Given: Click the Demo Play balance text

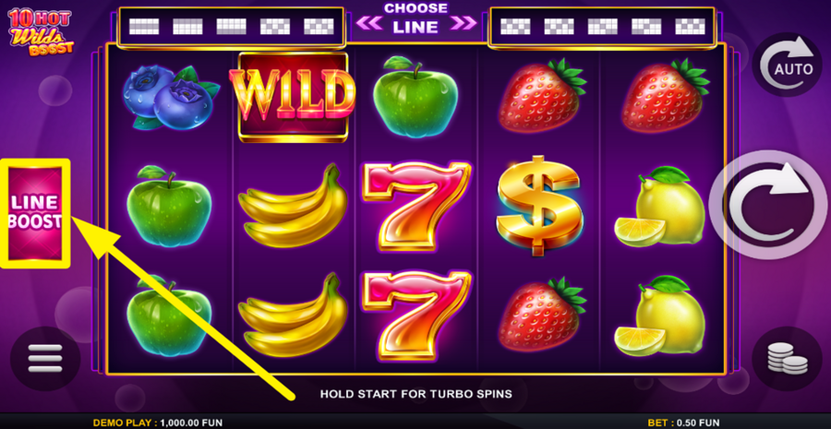Looking at the screenshot, I should (158, 423).
